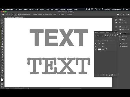
Task: Open the blending mode dropdown
Action: tap(101, 38)
